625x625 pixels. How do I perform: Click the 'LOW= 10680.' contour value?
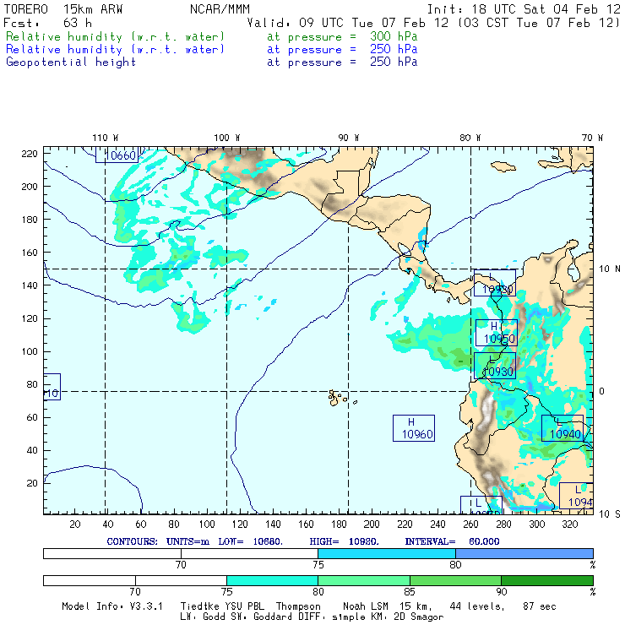coord(251,541)
